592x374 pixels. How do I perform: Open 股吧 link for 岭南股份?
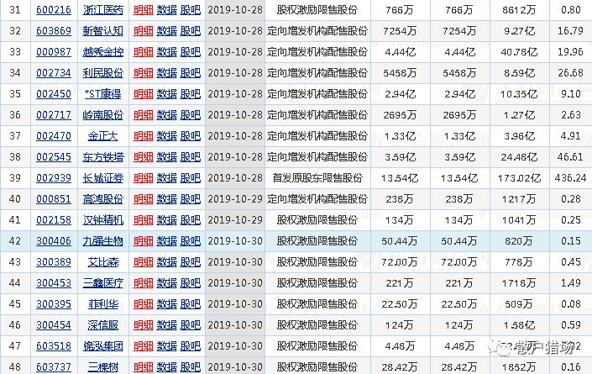tap(190, 115)
